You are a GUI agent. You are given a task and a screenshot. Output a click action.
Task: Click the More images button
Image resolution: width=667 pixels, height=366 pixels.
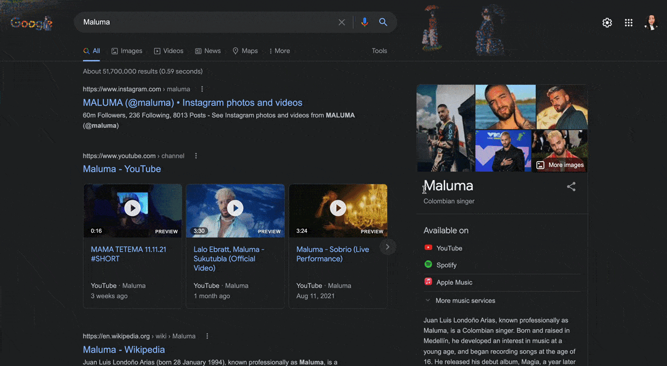click(560, 165)
